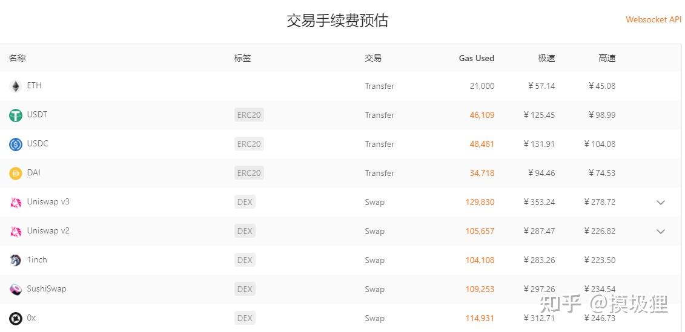Click the yellow DAI coin icon

point(16,174)
